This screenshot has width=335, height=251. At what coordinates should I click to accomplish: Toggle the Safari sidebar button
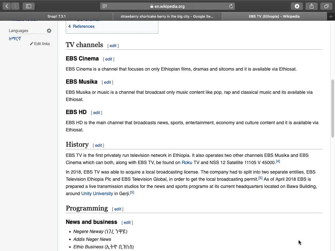[29, 6]
